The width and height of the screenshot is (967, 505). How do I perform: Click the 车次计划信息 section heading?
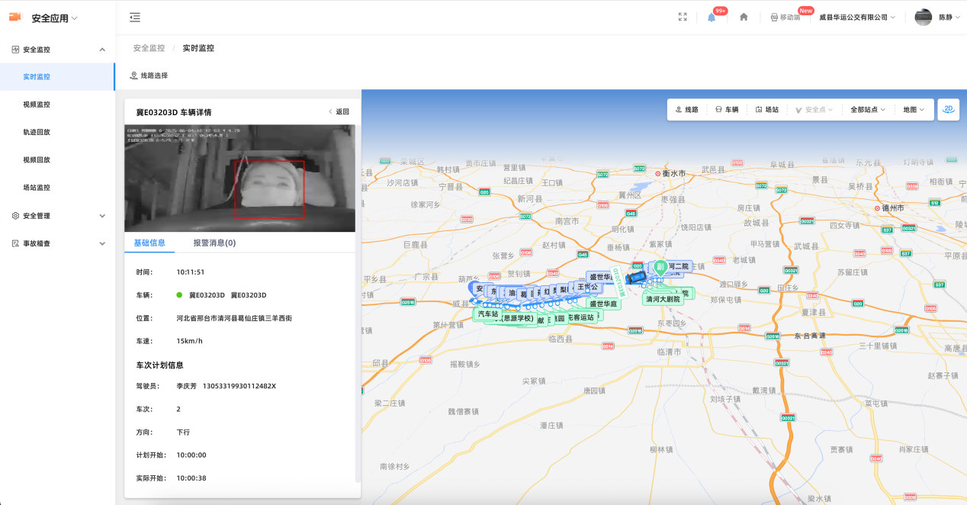[x=160, y=365]
